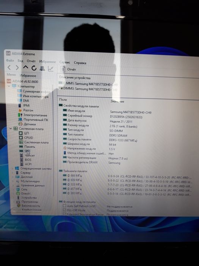Select the ACPI item icon
Image resolution: width=199 pixels, height=266 pixels.
tap(22, 164)
